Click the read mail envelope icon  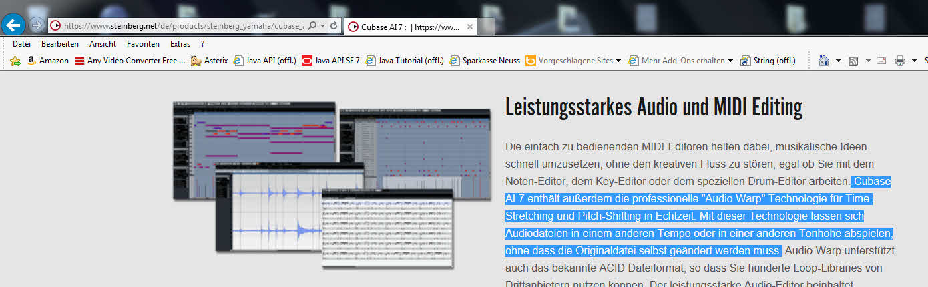pos(881,61)
